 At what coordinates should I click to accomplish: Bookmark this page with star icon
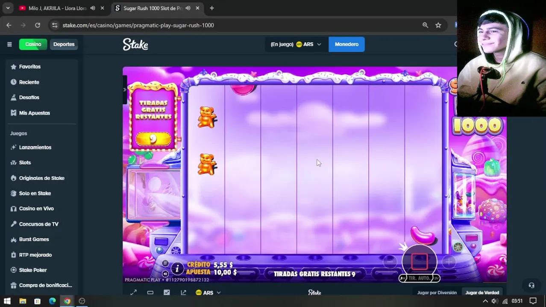click(x=438, y=25)
